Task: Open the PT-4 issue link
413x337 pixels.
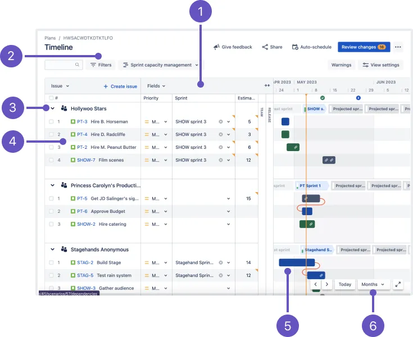Action: pos(82,134)
